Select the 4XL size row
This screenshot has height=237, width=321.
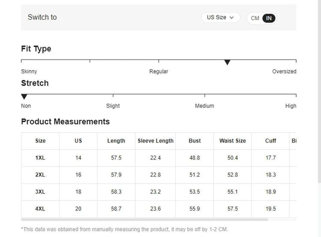(x=40, y=209)
